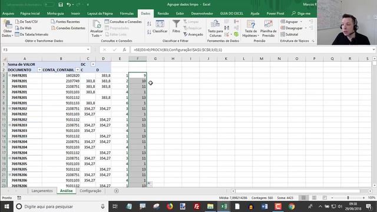Open the Arquivo menu tab

point(8,14)
